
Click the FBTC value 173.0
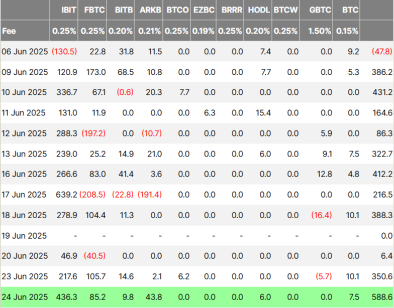(x=96, y=72)
